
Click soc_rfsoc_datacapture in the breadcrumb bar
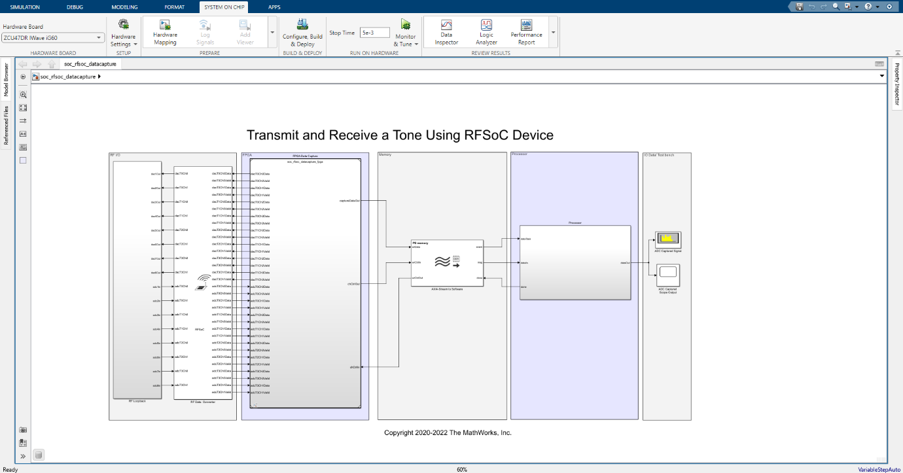[x=68, y=77]
